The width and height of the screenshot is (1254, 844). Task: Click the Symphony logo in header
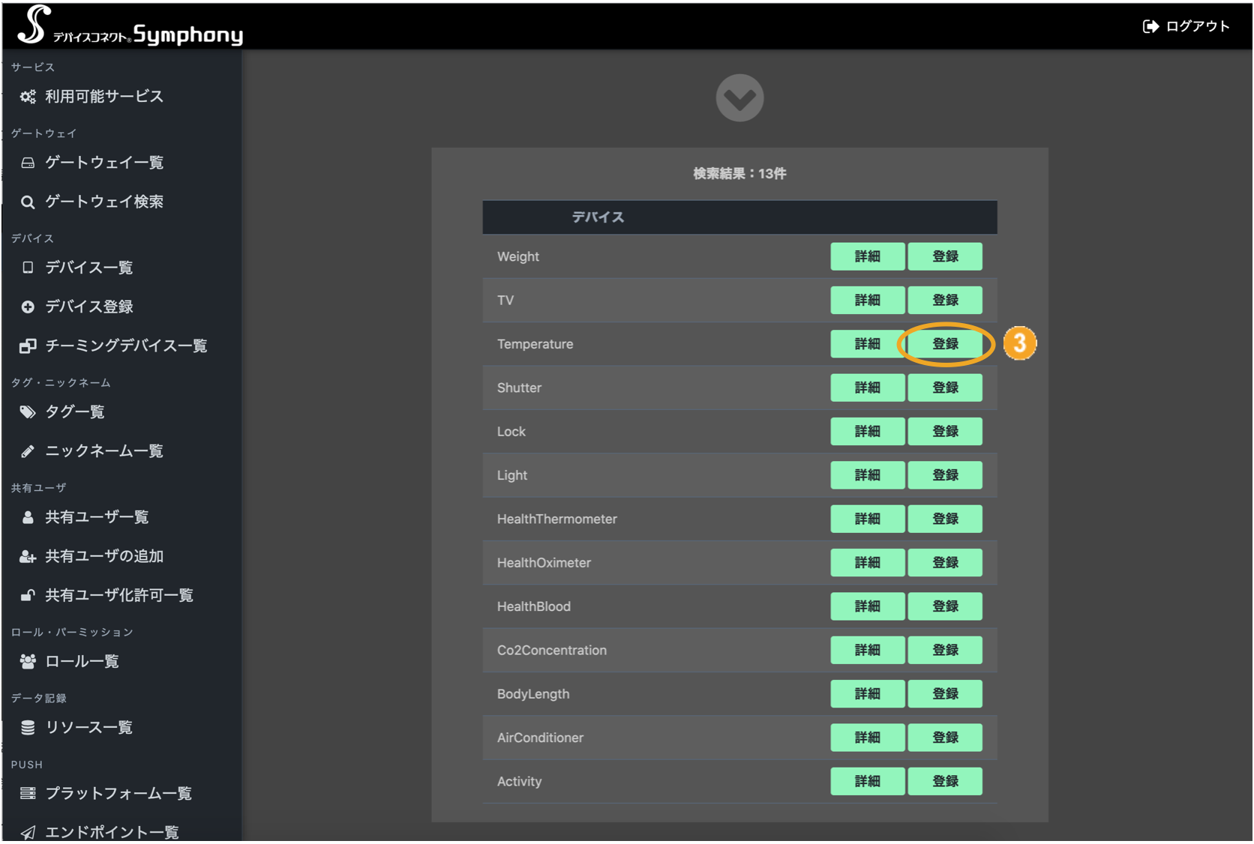click(130, 25)
